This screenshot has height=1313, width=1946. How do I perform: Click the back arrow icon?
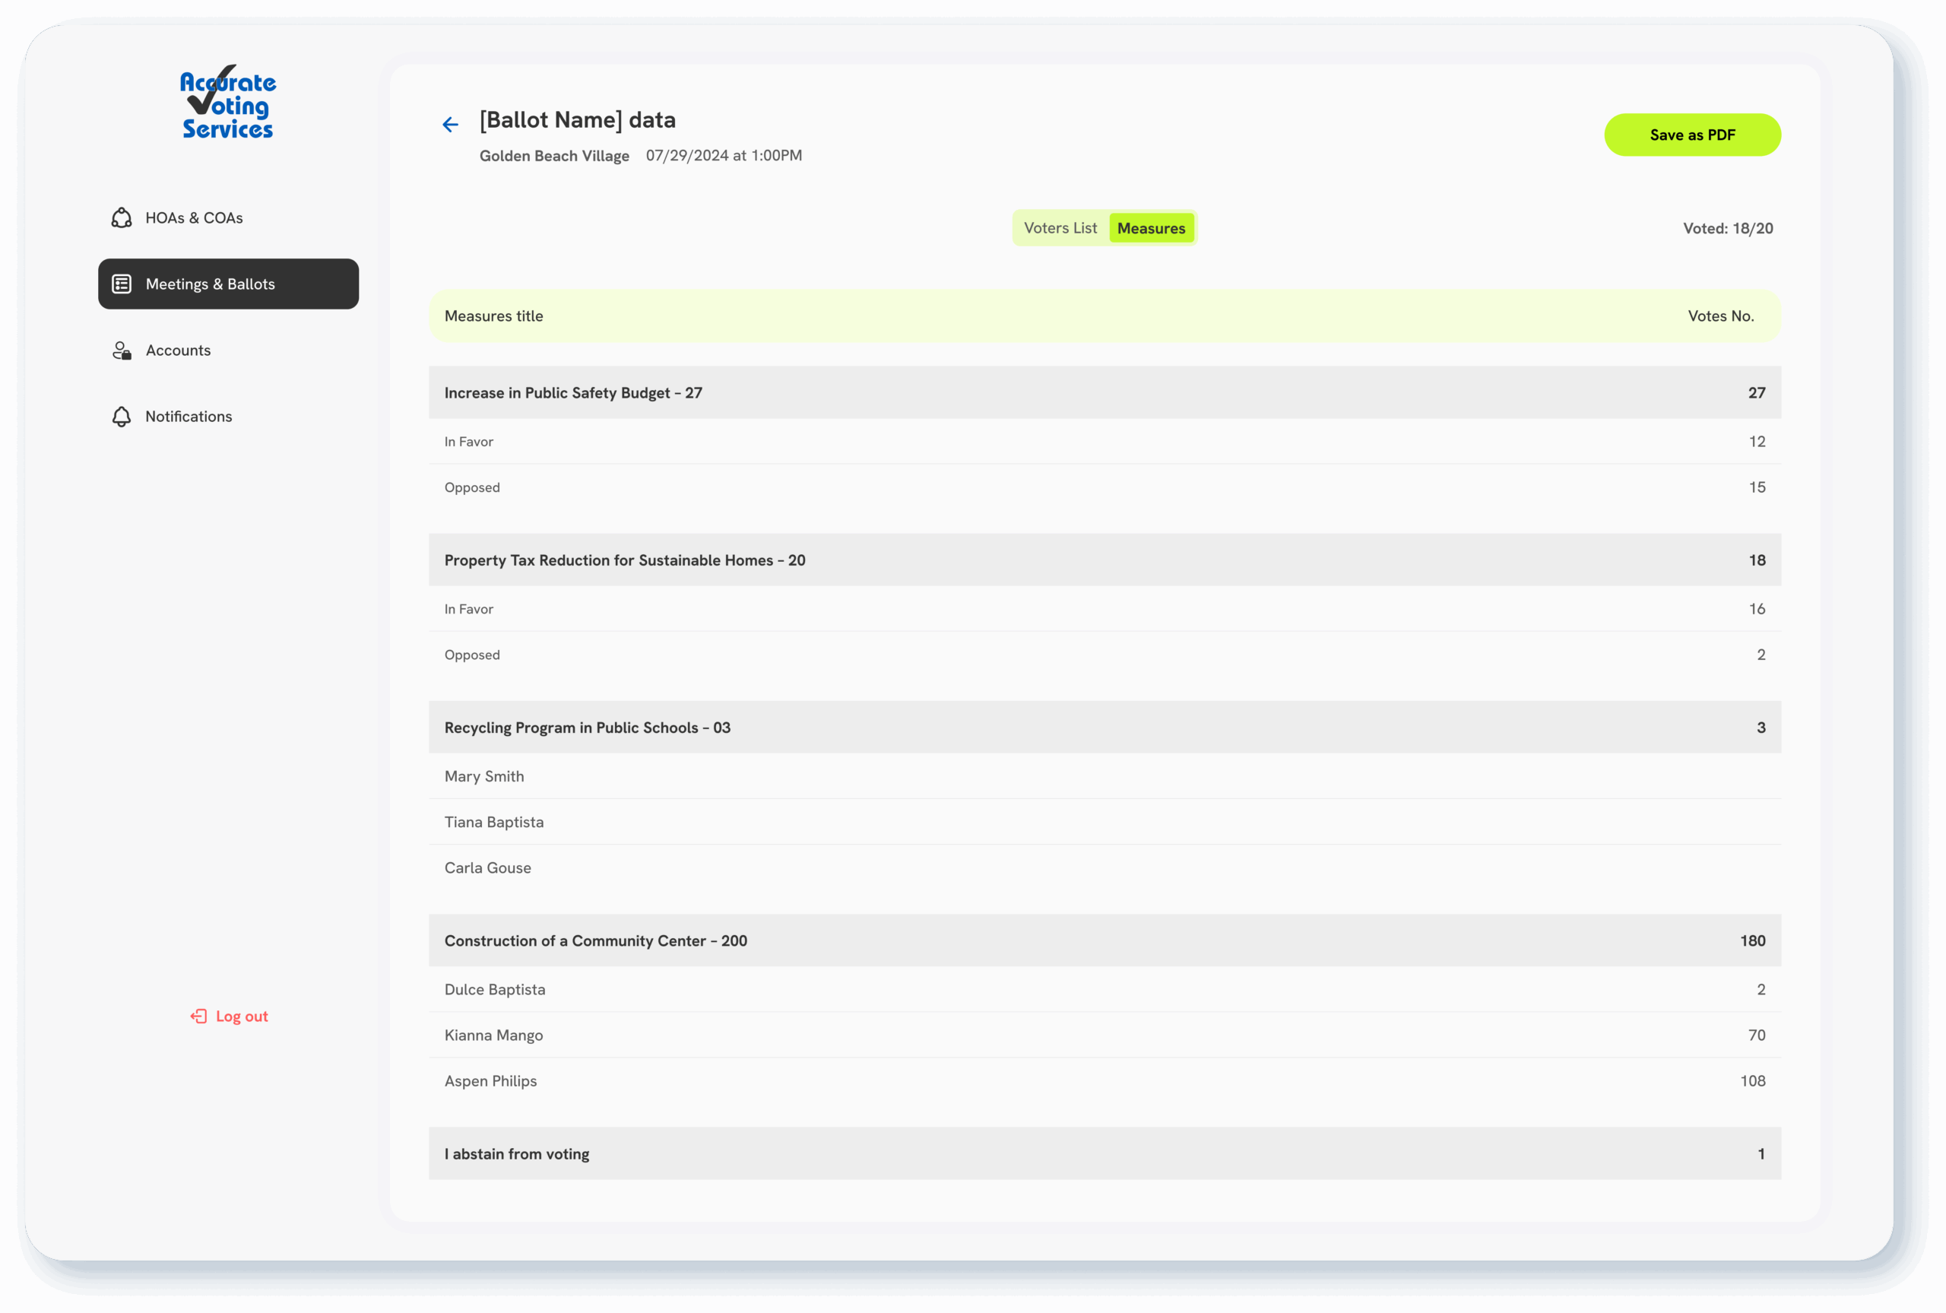click(x=450, y=125)
